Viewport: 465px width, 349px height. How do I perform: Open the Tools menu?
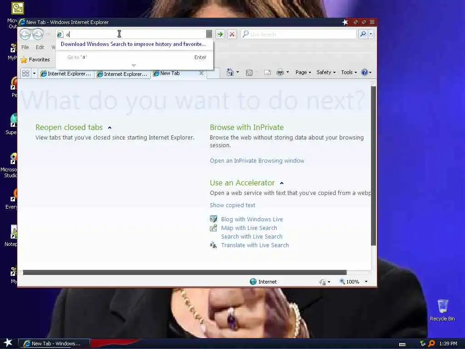click(x=349, y=72)
